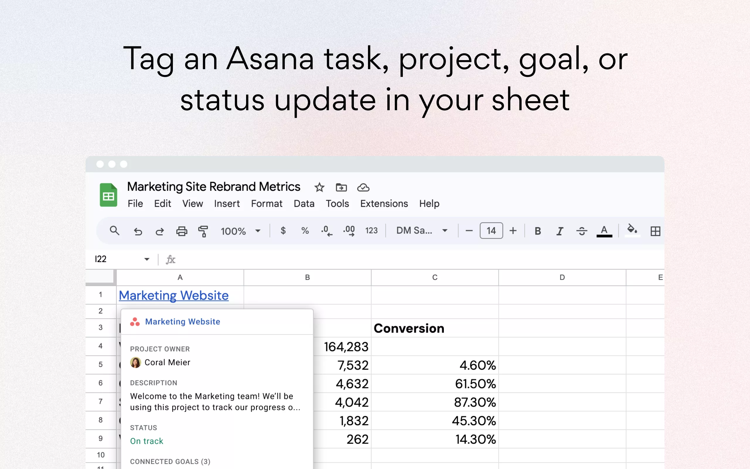Open the zoom 100% dropdown
This screenshot has width=750, height=469.
241,231
